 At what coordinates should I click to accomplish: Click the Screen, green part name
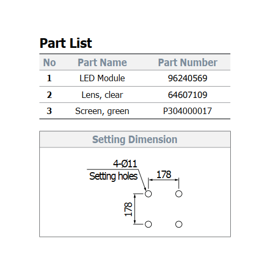(x=102, y=111)
